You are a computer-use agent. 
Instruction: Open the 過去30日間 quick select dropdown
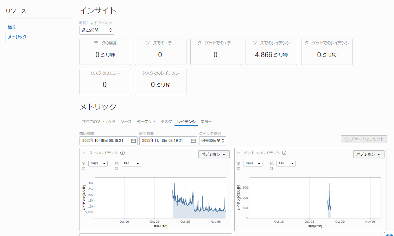[x=212, y=141]
